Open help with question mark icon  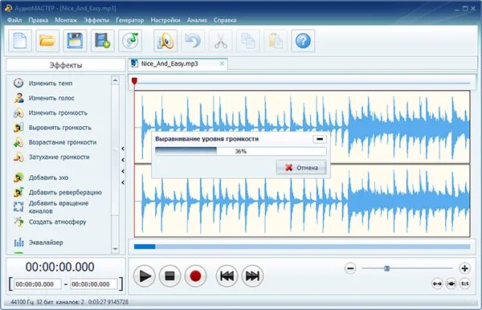pos(303,41)
